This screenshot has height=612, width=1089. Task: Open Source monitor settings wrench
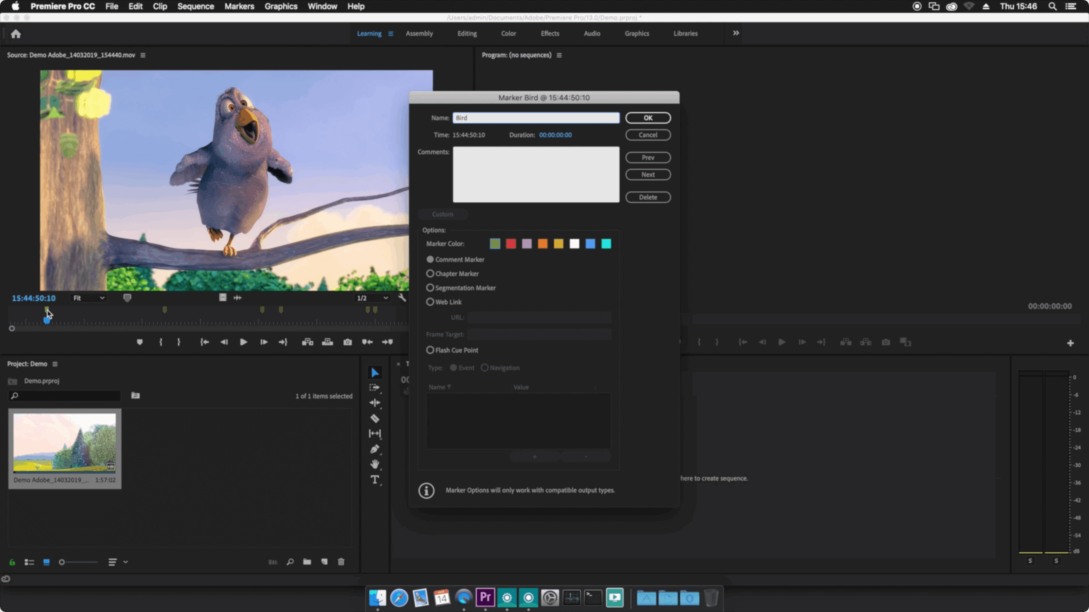pos(402,297)
